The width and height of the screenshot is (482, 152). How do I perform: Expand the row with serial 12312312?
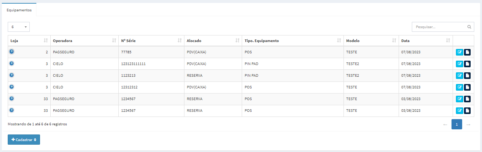[12, 87]
